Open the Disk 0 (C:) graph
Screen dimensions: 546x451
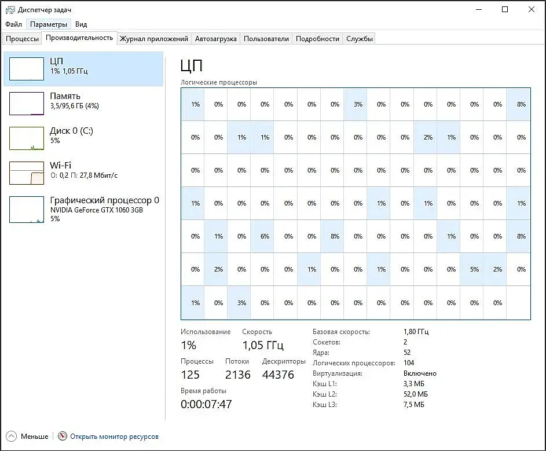(27, 138)
